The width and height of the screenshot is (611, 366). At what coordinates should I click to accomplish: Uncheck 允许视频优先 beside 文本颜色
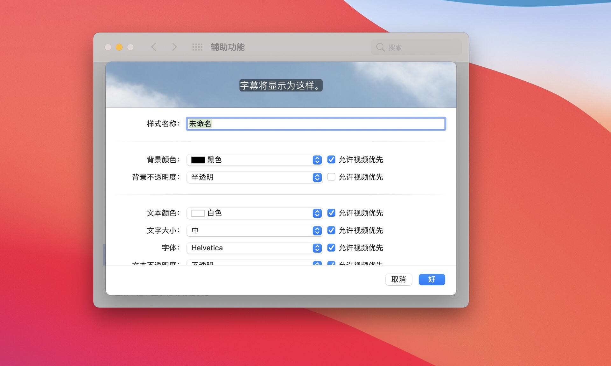(x=331, y=213)
